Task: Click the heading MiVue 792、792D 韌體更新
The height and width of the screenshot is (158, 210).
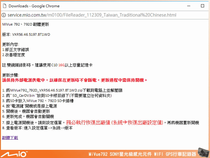Action: (26, 24)
